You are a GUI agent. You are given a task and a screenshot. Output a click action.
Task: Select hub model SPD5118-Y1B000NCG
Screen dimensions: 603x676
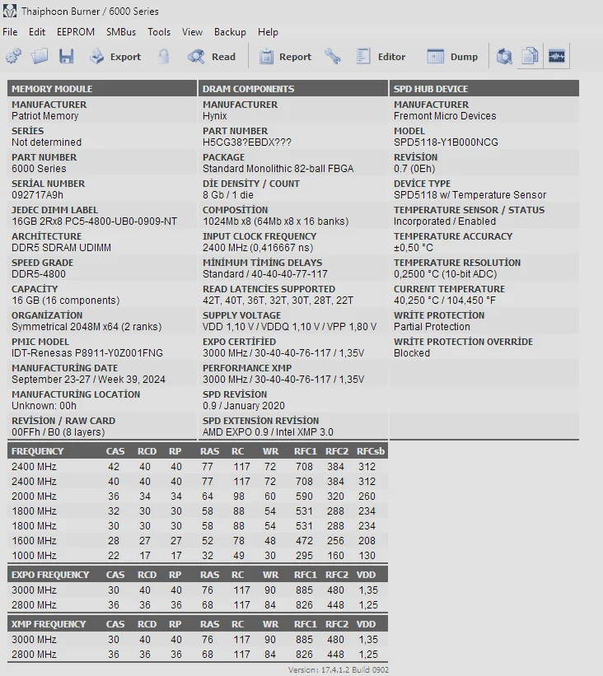point(446,142)
